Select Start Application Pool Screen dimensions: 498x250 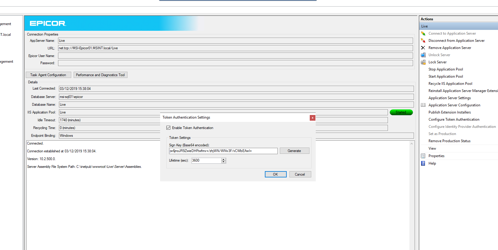pos(446,76)
